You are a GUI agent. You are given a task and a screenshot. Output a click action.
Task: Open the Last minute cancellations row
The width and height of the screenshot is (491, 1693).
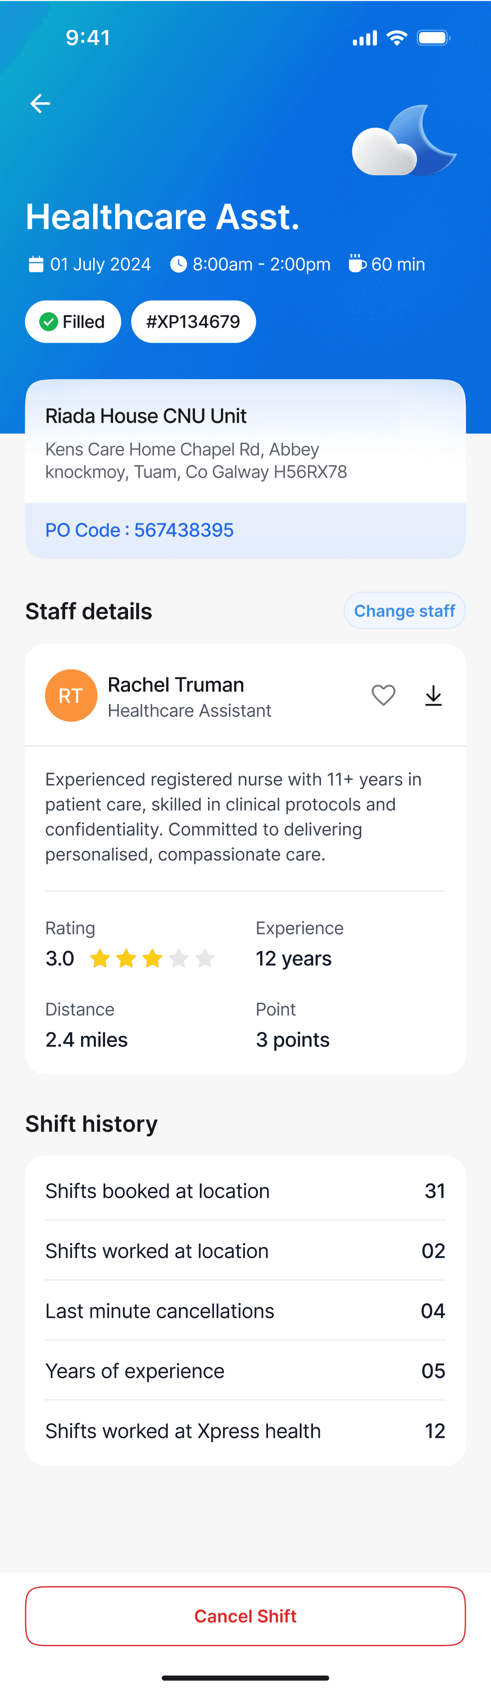(245, 1311)
